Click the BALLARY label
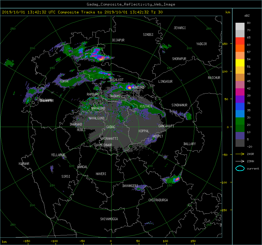 [x=190, y=144]
